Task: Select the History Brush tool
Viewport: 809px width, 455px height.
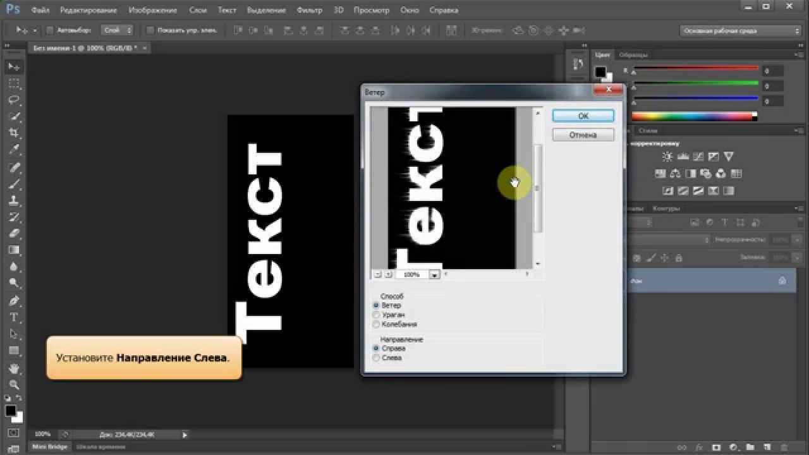Action: click(x=14, y=217)
